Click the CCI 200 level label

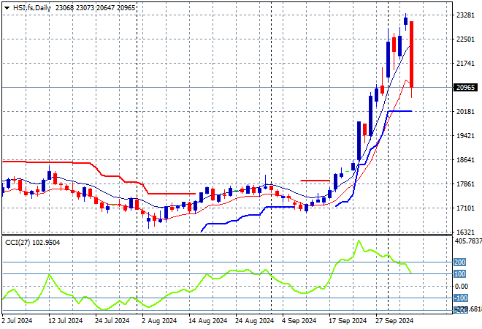point(459,262)
